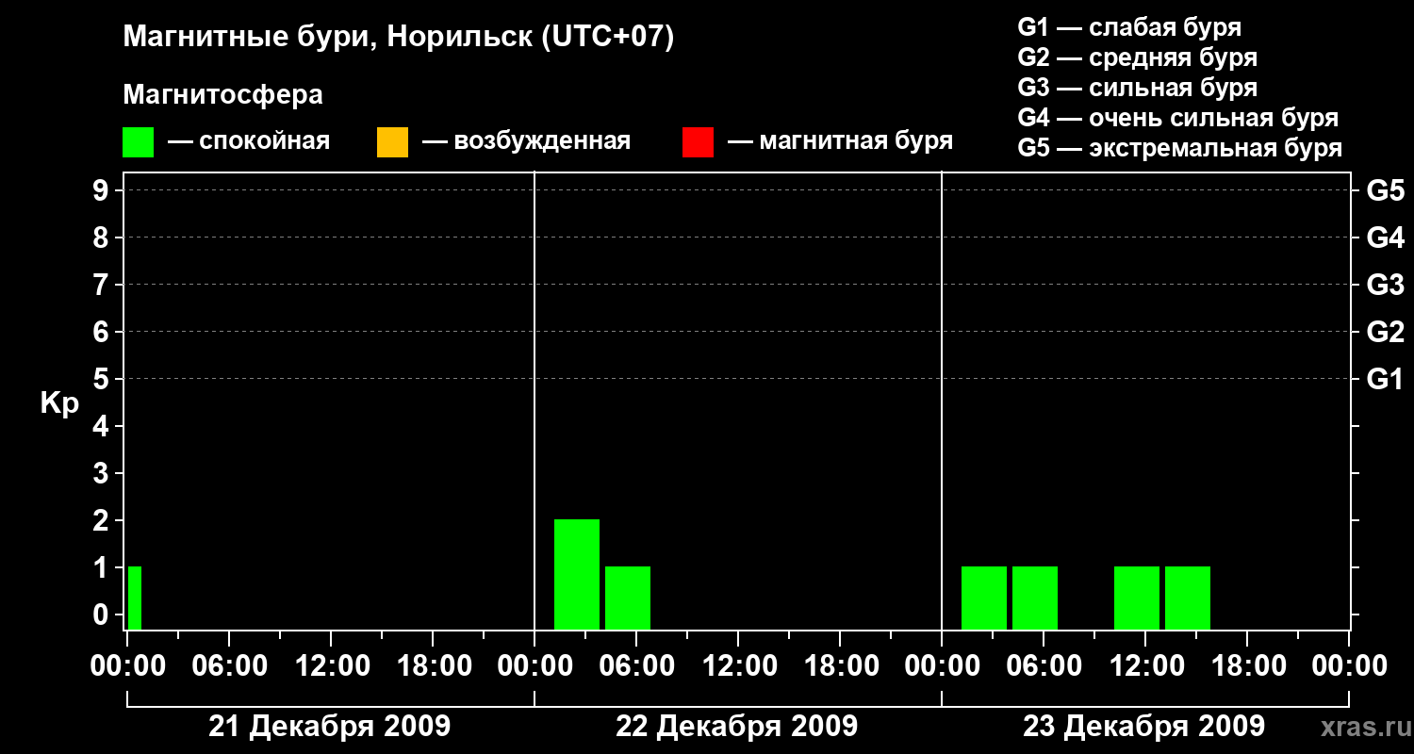Image resolution: width=1414 pixels, height=754 pixels.
Task: Select the chart title 'Магнитные бури, Норильск (UTC+07)'
Action: point(399,38)
